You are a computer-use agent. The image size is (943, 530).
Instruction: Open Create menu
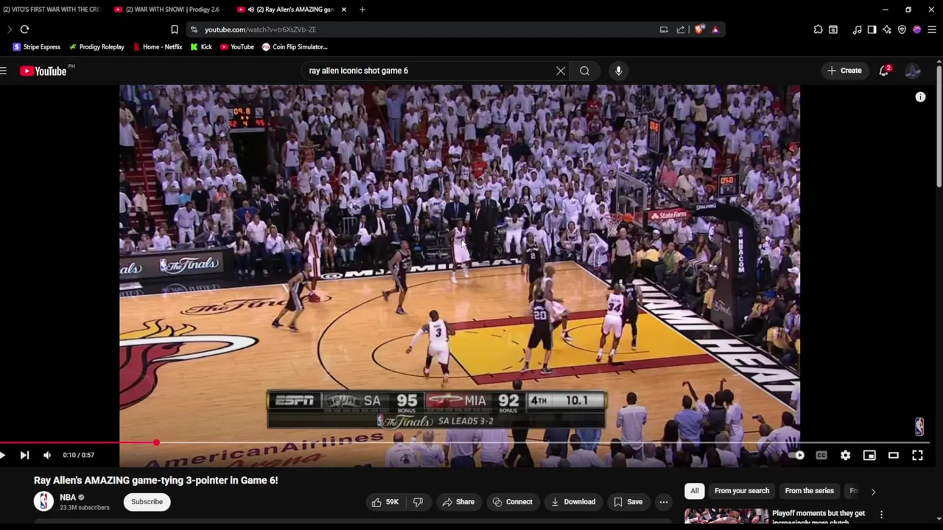[844, 71]
